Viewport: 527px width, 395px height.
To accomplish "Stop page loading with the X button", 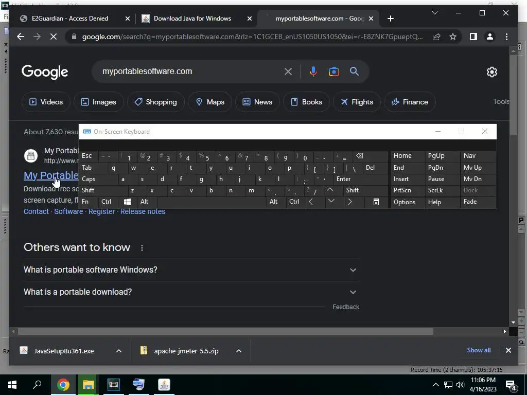I will coord(54,37).
